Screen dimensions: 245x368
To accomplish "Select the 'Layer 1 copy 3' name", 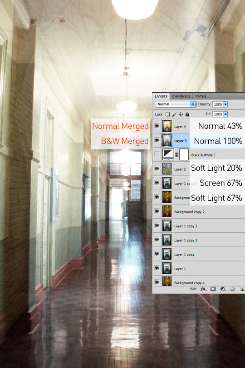I will 186,226.
